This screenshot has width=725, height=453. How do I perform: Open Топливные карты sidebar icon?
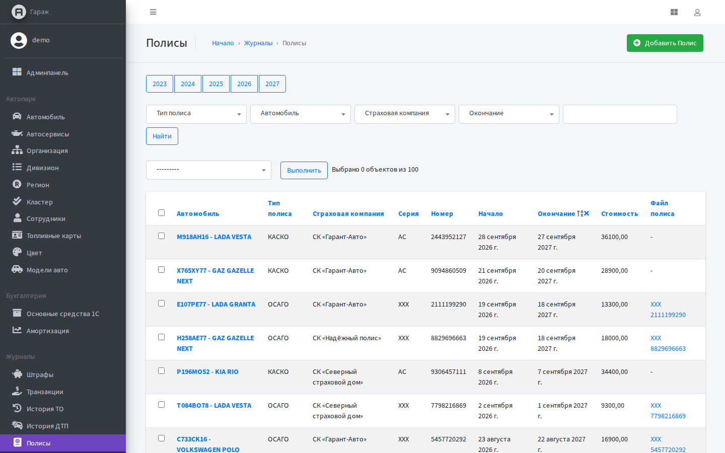pyautogui.click(x=17, y=235)
